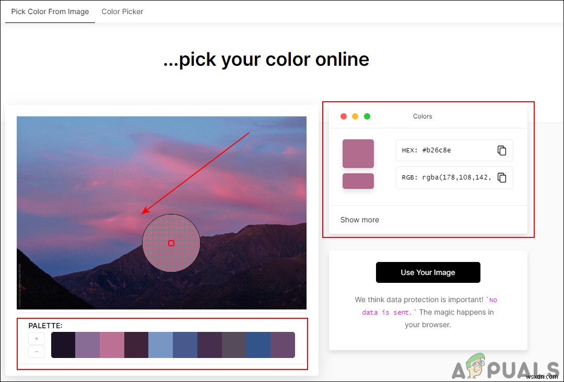Add a new palette color with plus button
This screenshot has height=382, width=564.
pos(36,338)
